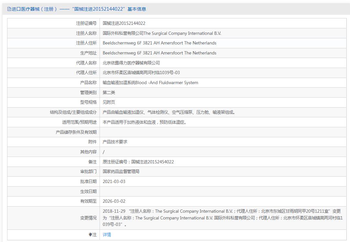Select remark 原注册证编号：国械注进20152454022
The image size is (350, 242).
(138, 162)
